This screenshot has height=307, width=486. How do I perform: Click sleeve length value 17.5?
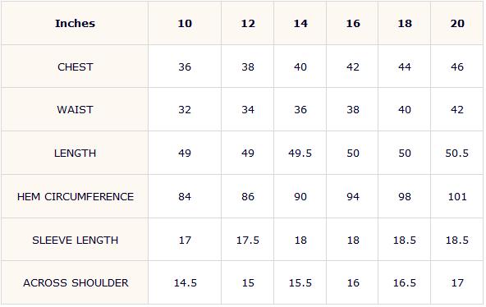coord(248,240)
